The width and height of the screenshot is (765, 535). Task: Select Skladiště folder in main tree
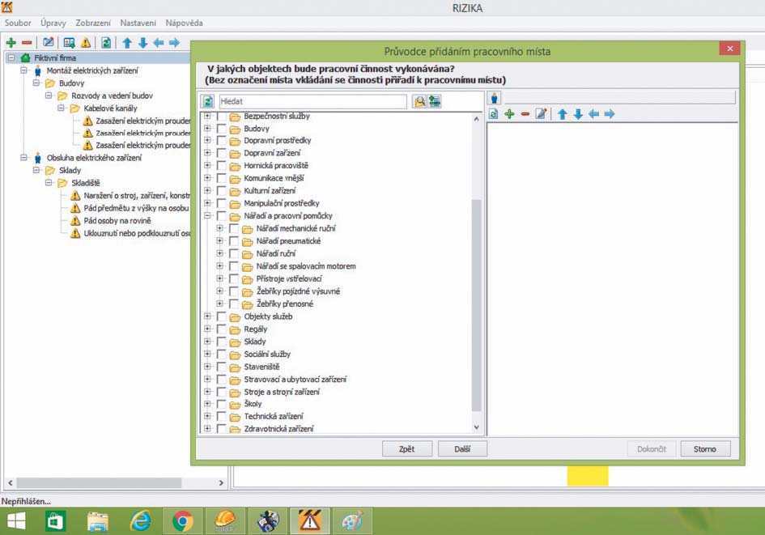pos(85,183)
